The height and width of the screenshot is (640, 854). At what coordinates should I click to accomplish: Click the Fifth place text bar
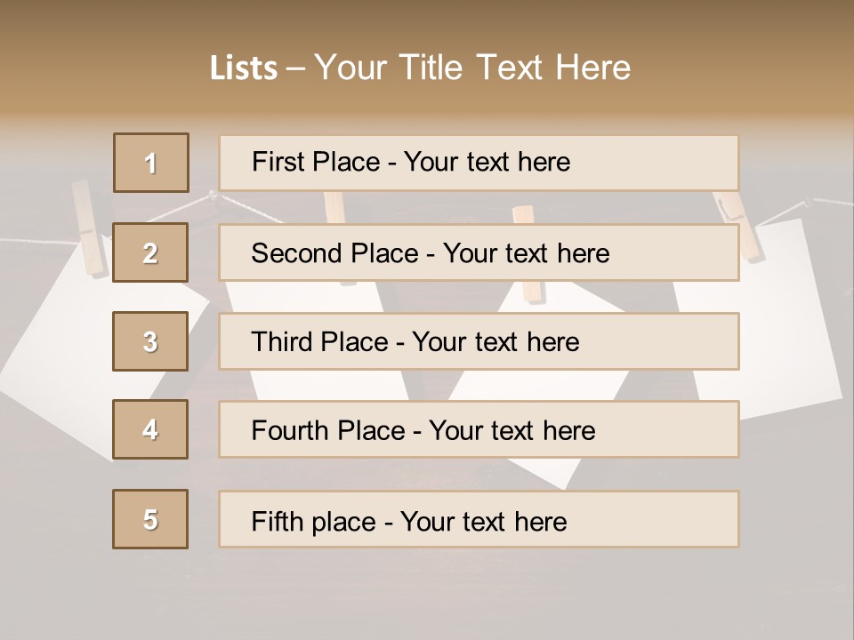(x=479, y=519)
